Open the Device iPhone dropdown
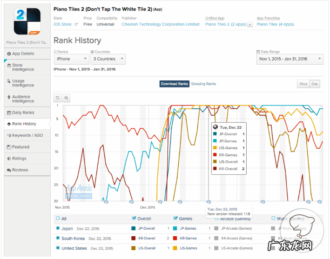This screenshot has height=259, width=330. 71,59
